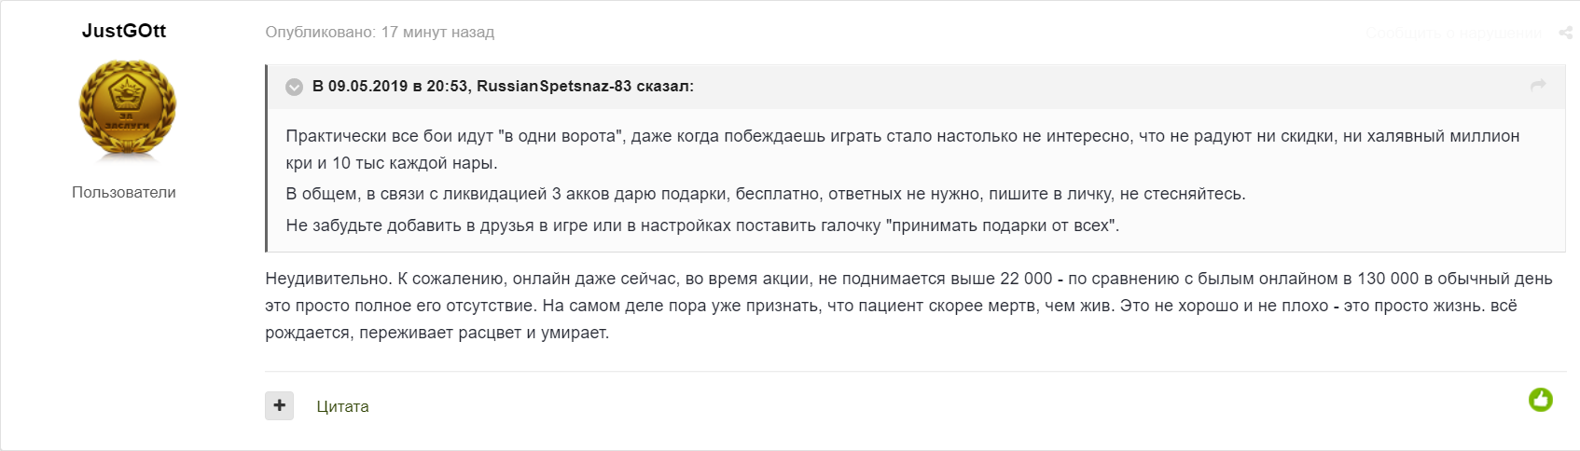The height and width of the screenshot is (451, 1580).
Task: Click the quoted line starting with В общем
Action: pos(765,194)
